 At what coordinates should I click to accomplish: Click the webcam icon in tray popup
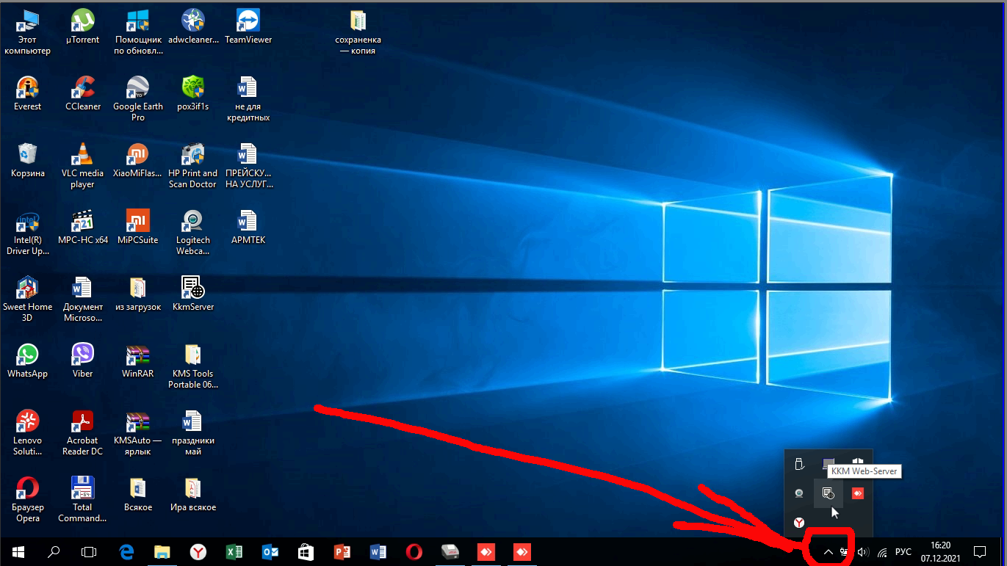(x=798, y=493)
